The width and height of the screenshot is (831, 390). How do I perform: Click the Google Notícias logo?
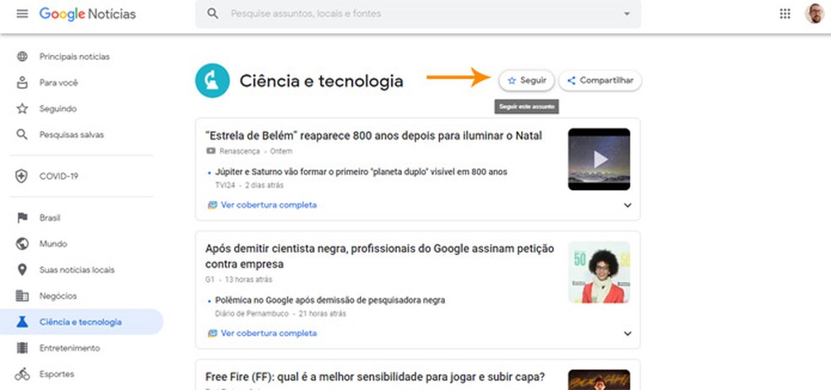(88, 14)
